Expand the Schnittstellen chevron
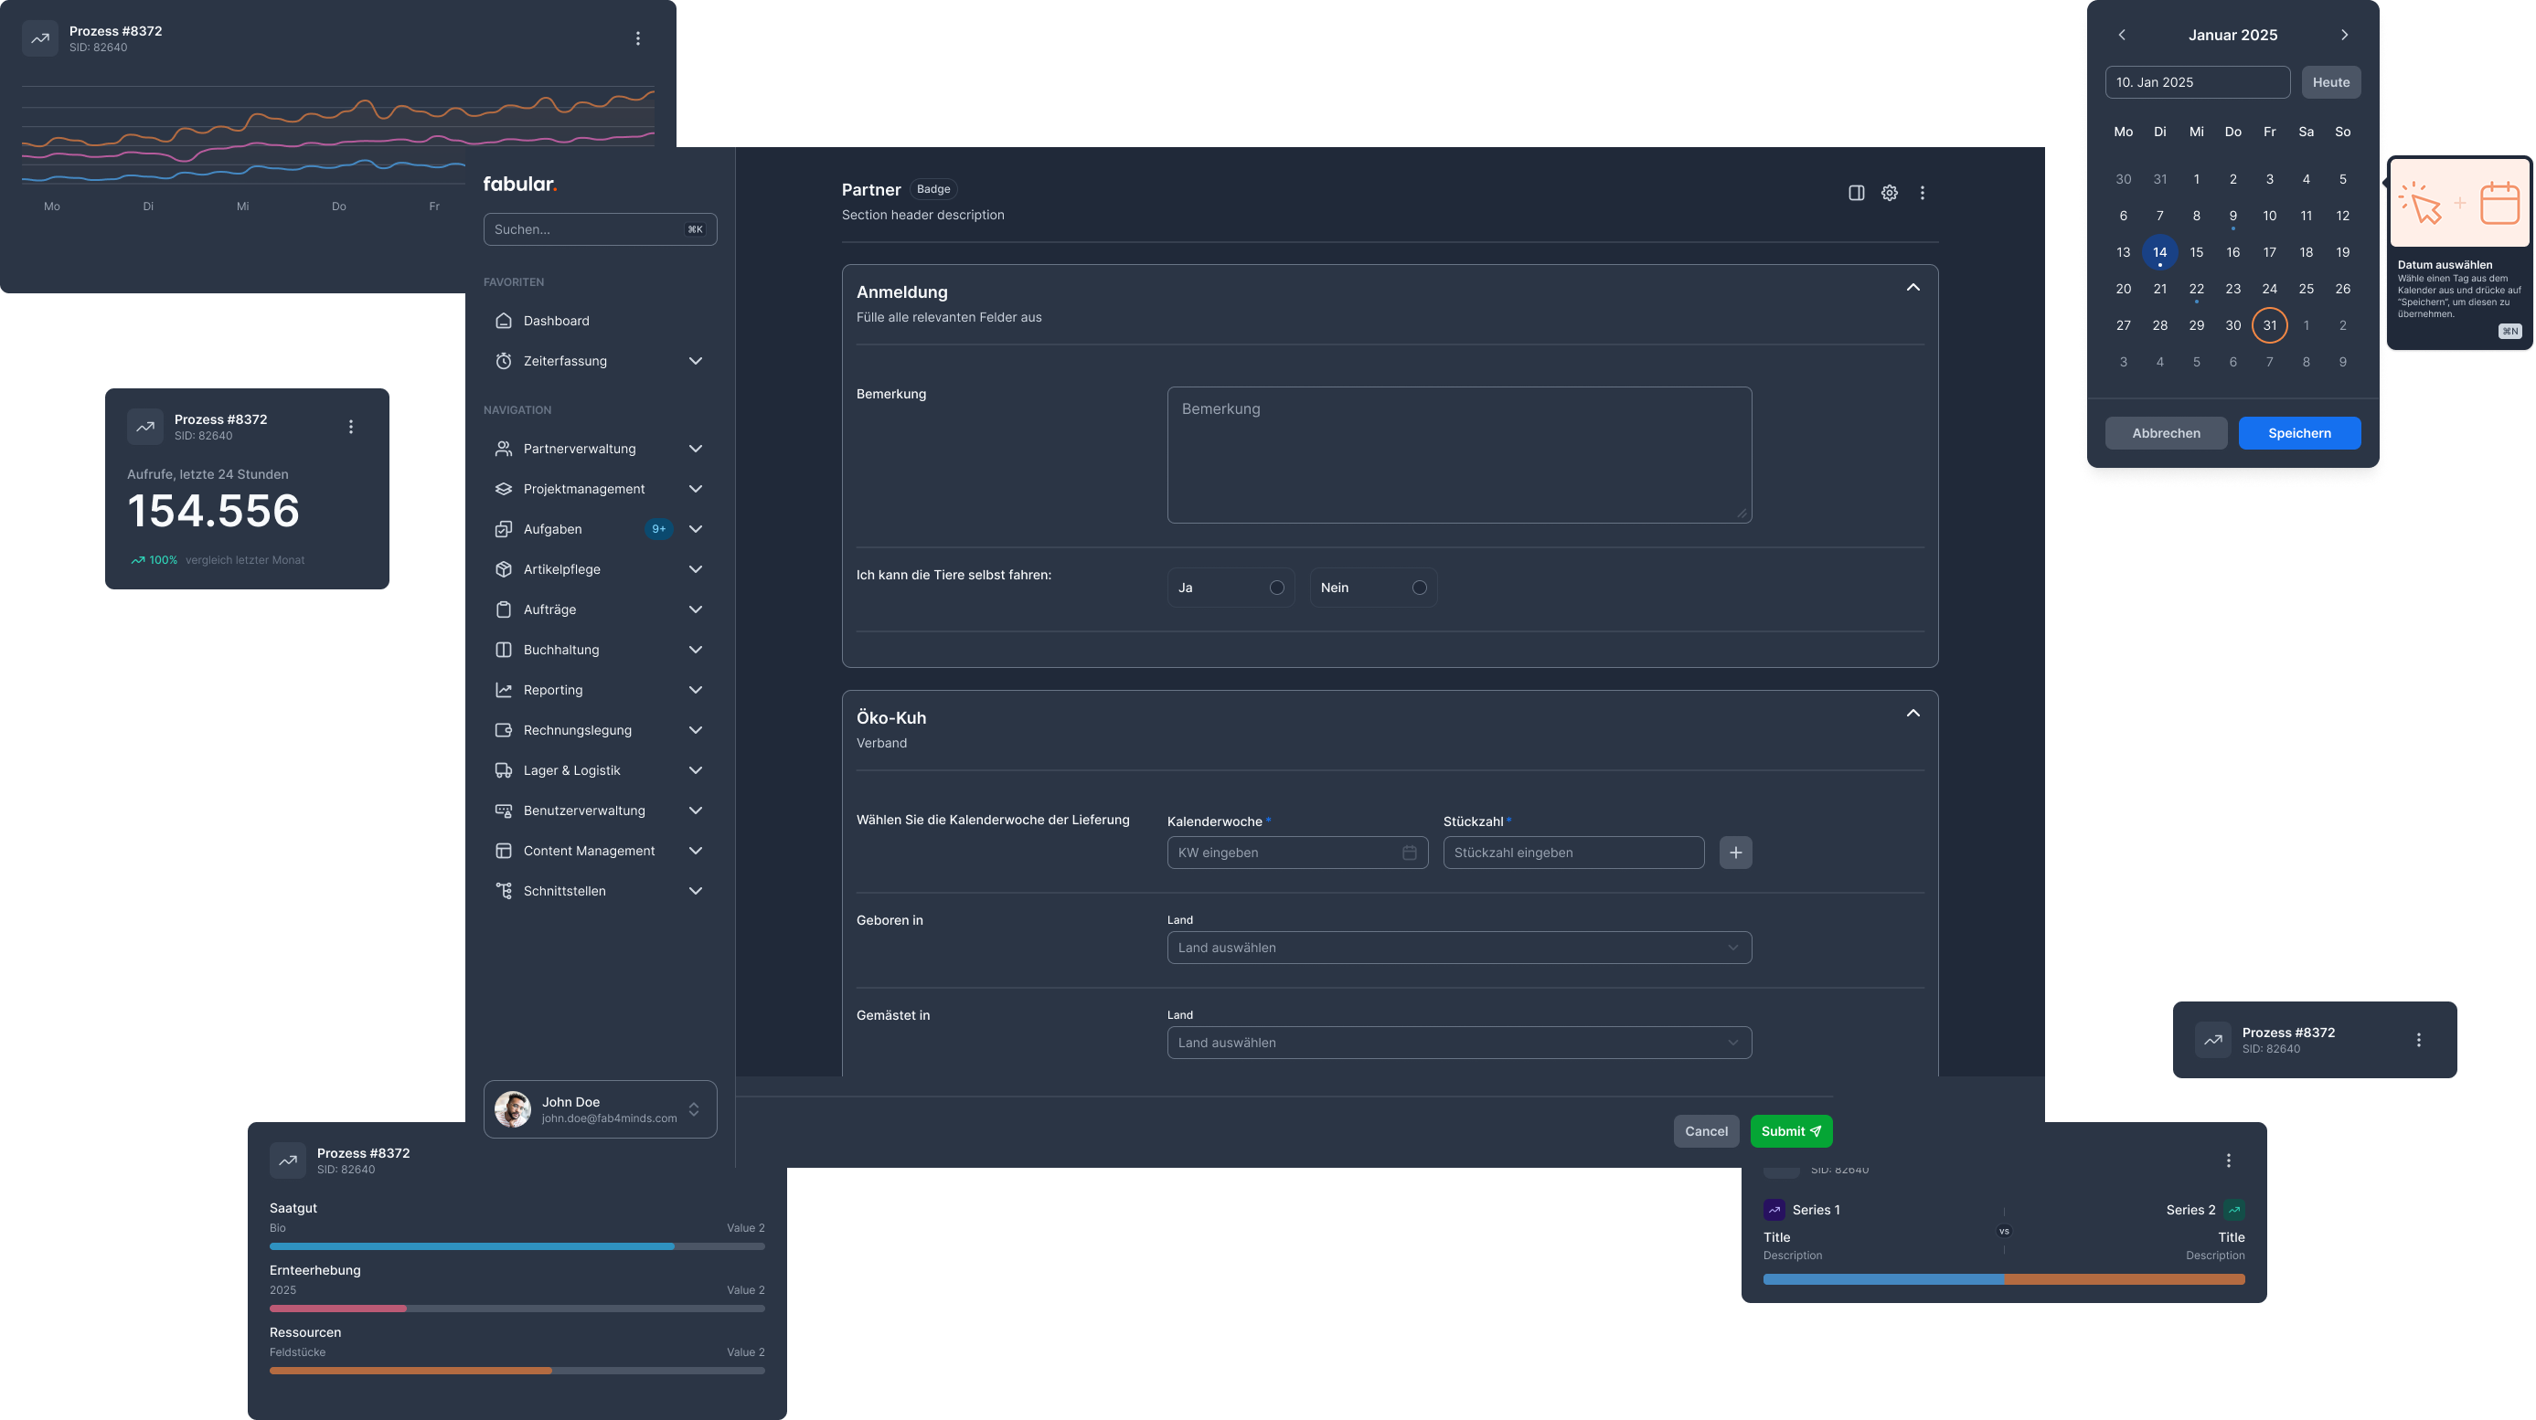The image size is (2536, 1420). click(695, 892)
